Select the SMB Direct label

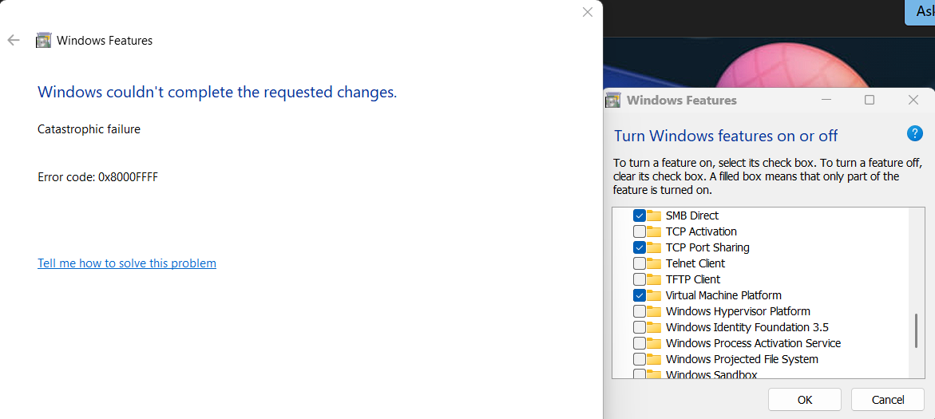point(692,215)
